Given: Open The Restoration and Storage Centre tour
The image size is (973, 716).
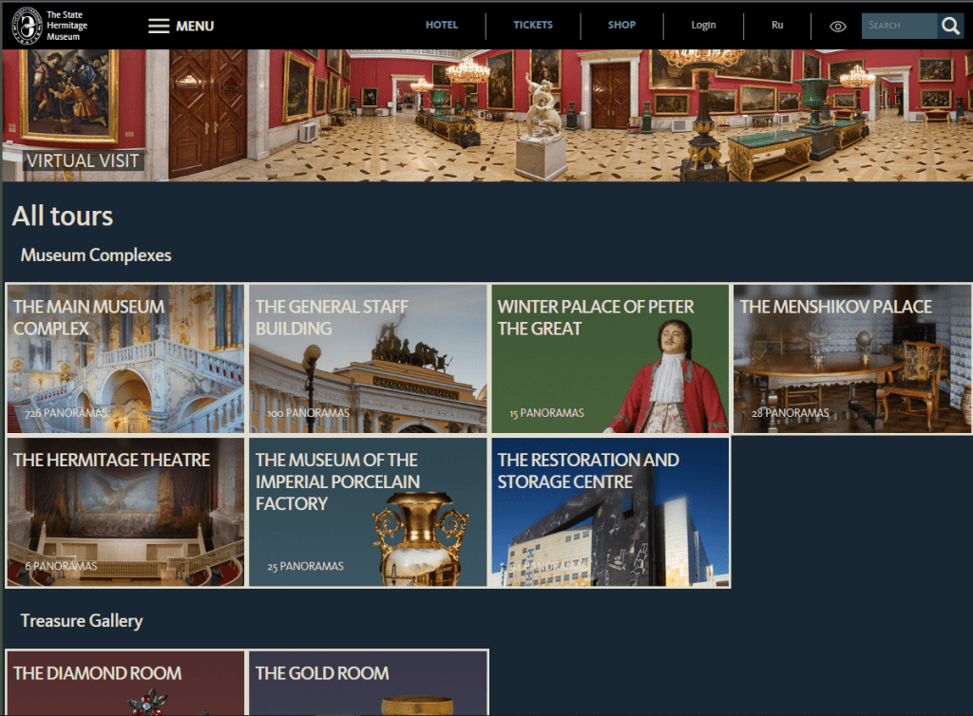Looking at the screenshot, I should tap(610, 512).
